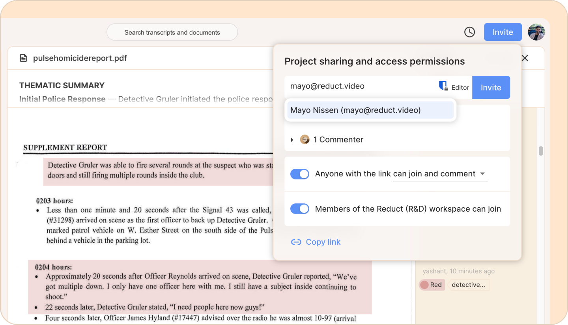Screen dimensions: 568x325
Task: Open the history clock icon
Action: tap(469, 32)
